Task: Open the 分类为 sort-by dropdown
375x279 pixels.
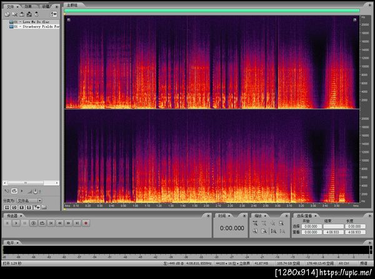Action: pyautogui.click(x=29, y=200)
